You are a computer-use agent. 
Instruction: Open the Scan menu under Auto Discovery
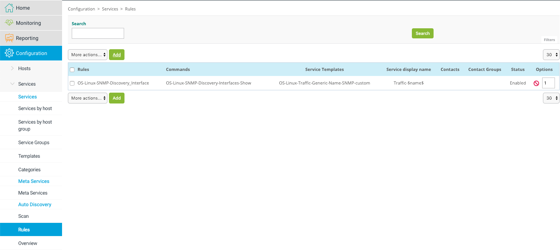23,216
